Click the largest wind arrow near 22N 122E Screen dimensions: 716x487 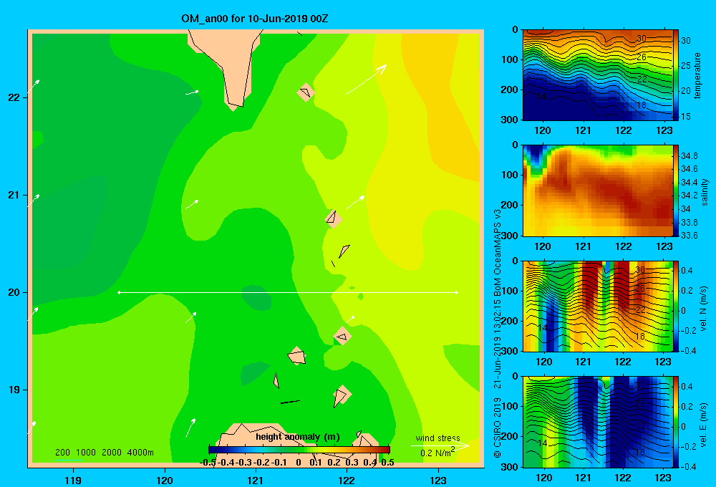(x=366, y=79)
